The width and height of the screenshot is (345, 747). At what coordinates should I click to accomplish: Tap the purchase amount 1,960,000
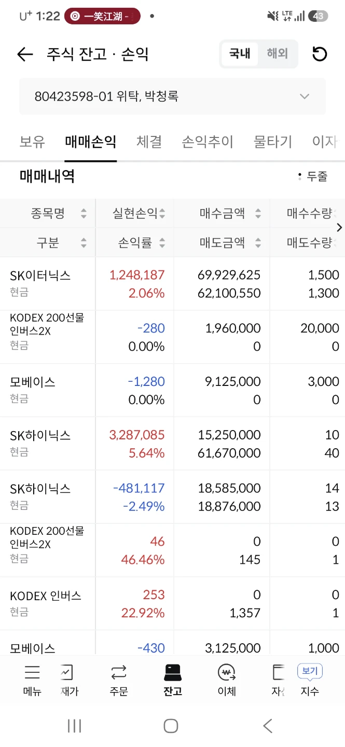pos(233,328)
